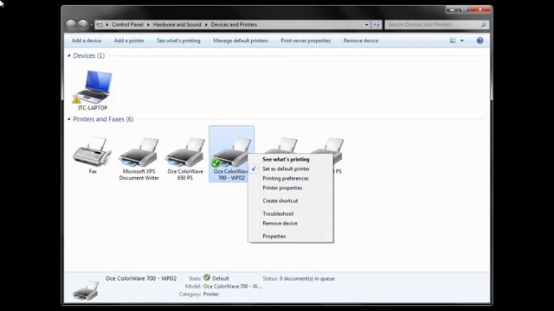The image size is (554, 311).
Task: Open the ITC-LAPTOP device icon
Action: (93, 90)
